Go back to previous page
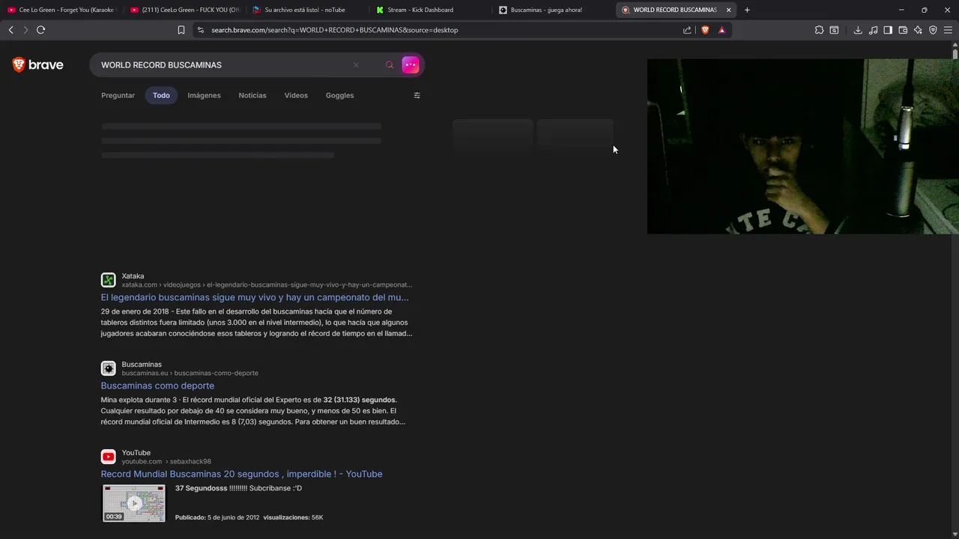Screen dimensions: 959x539 10,30
